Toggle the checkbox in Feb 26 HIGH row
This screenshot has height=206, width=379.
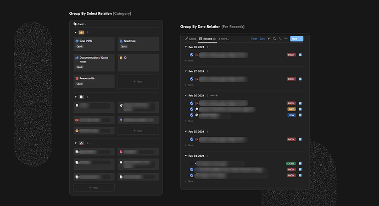[x=300, y=103]
